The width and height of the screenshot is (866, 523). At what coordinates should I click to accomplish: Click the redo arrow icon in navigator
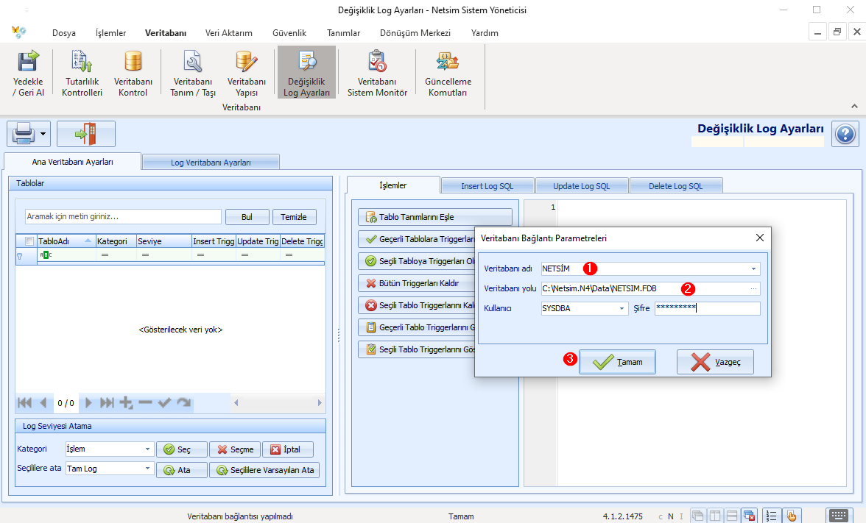[x=183, y=403]
